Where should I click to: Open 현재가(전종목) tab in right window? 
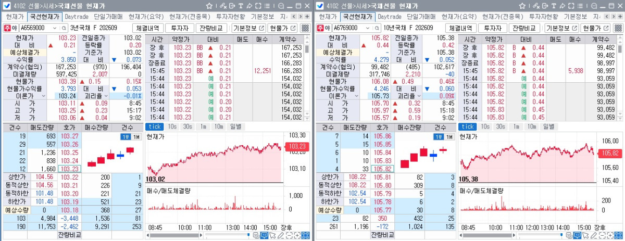[503, 16]
